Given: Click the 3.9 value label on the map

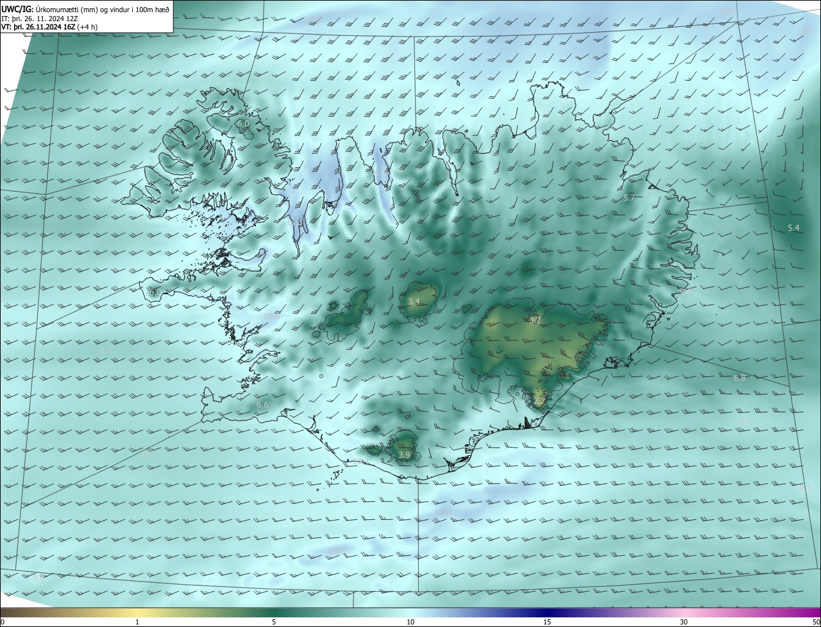Looking at the screenshot, I should coord(404,455).
